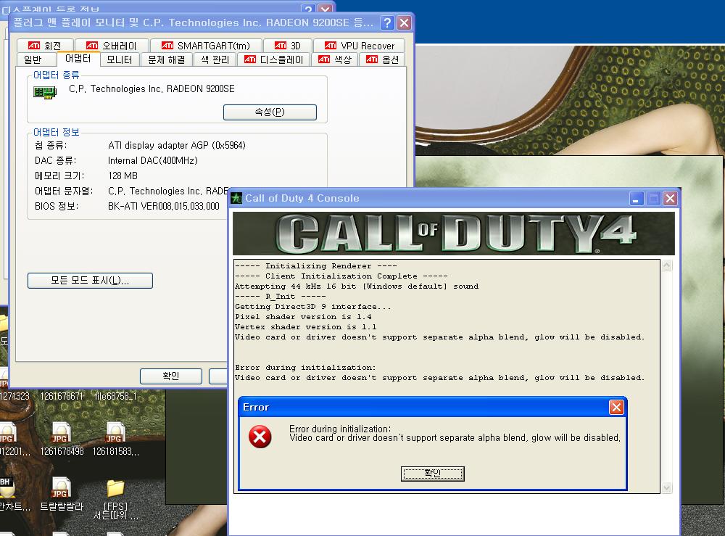
Task: Open the ATI 옵션 tab
Action: pos(382,59)
